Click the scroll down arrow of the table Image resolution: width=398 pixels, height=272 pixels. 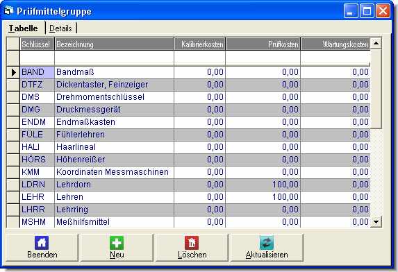[376, 222]
